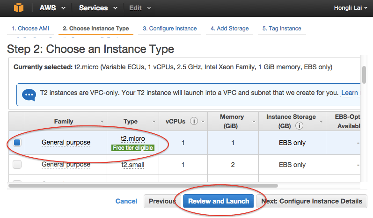Expand the Type column filter arrow
The width and height of the screenshot is (373, 218).
pos(154,122)
